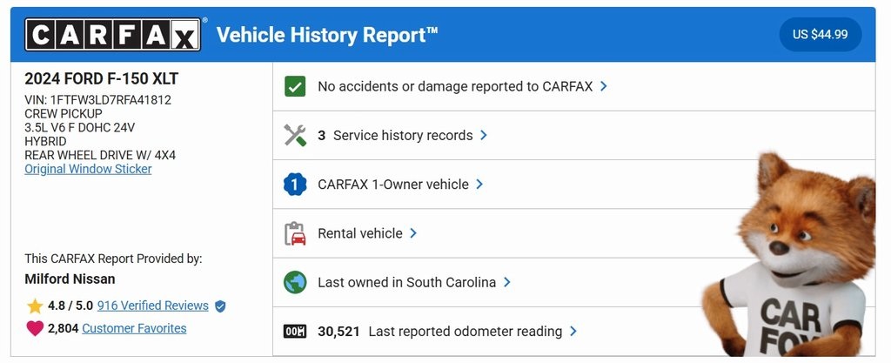Click the wrench service history icon

coord(295,136)
